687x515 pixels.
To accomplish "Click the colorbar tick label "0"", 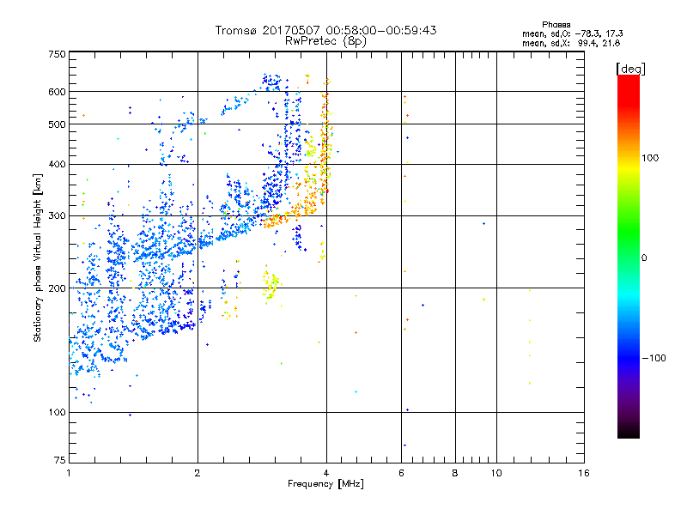I will click(x=644, y=258).
